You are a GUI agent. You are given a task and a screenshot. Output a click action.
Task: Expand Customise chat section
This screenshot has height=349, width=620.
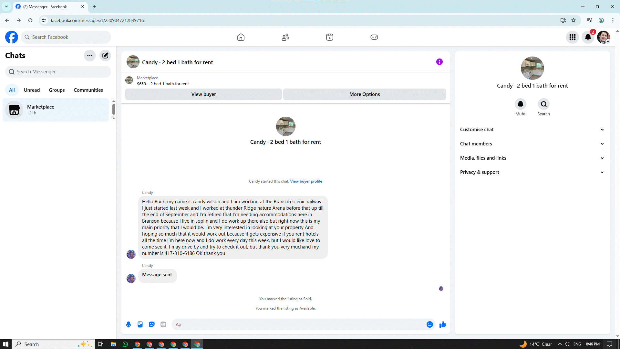point(532,130)
